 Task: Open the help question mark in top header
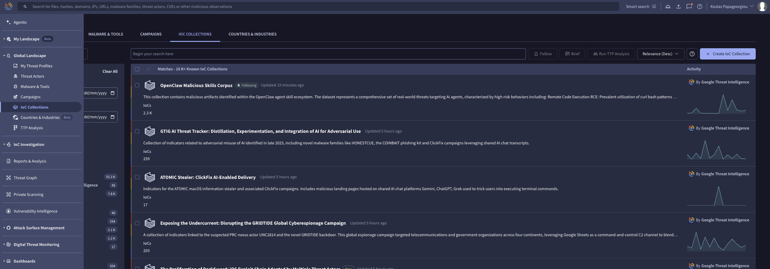(700, 7)
